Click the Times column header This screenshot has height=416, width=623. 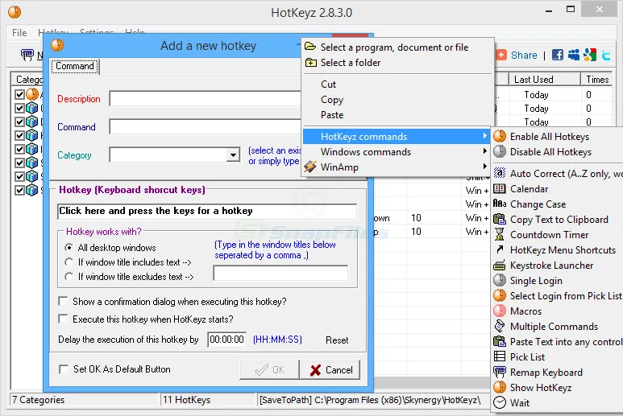(596, 80)
